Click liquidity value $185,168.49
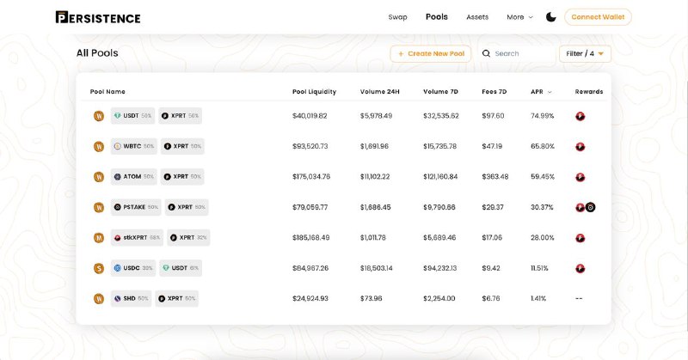Viewport: 688px width, 360px height. (x=311, y=238)
